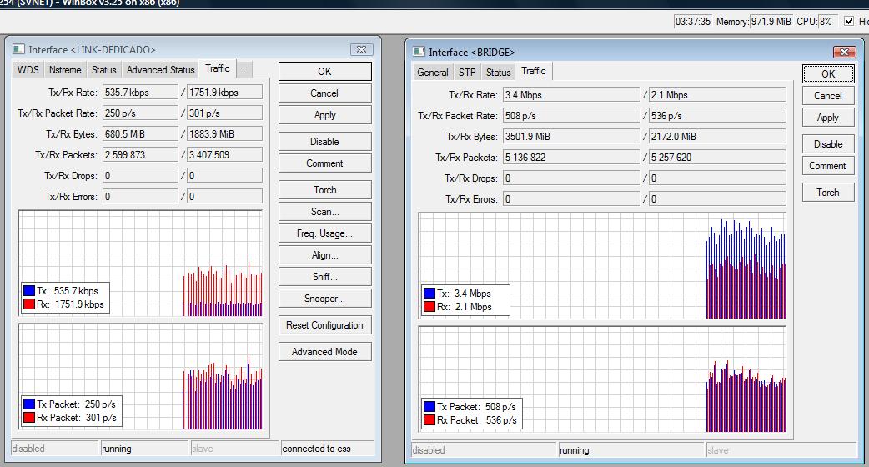Close the Interface BRIDGE window

[x=845, y=53]
